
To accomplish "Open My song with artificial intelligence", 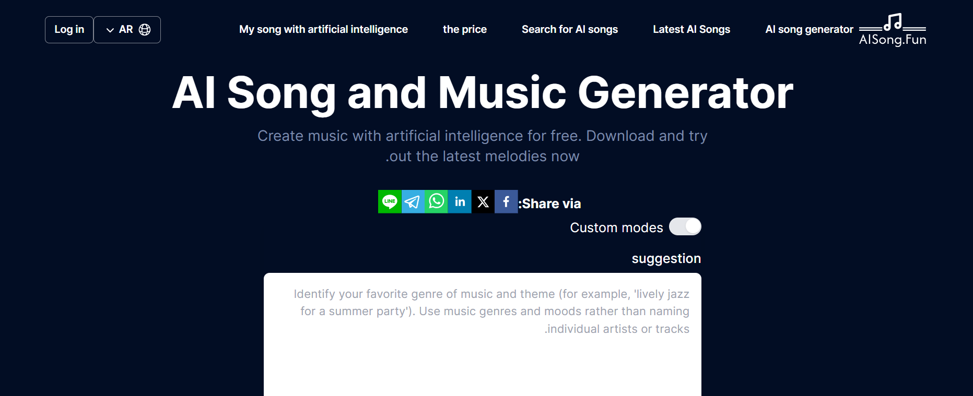I will (323, 30).
